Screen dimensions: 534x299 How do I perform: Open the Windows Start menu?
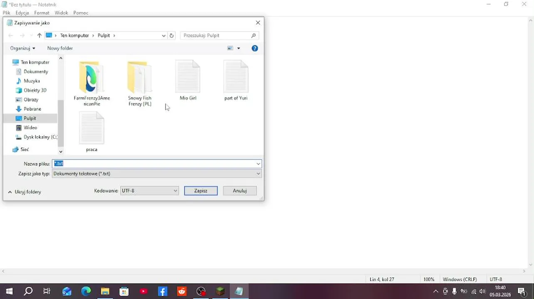click(x=9, y=292)
